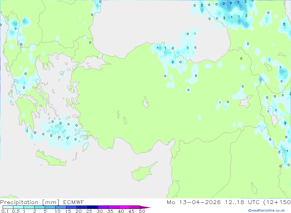291x213 pixels.
Task: Click the 20–25 mm dark blue swatch
Action: 82,207
